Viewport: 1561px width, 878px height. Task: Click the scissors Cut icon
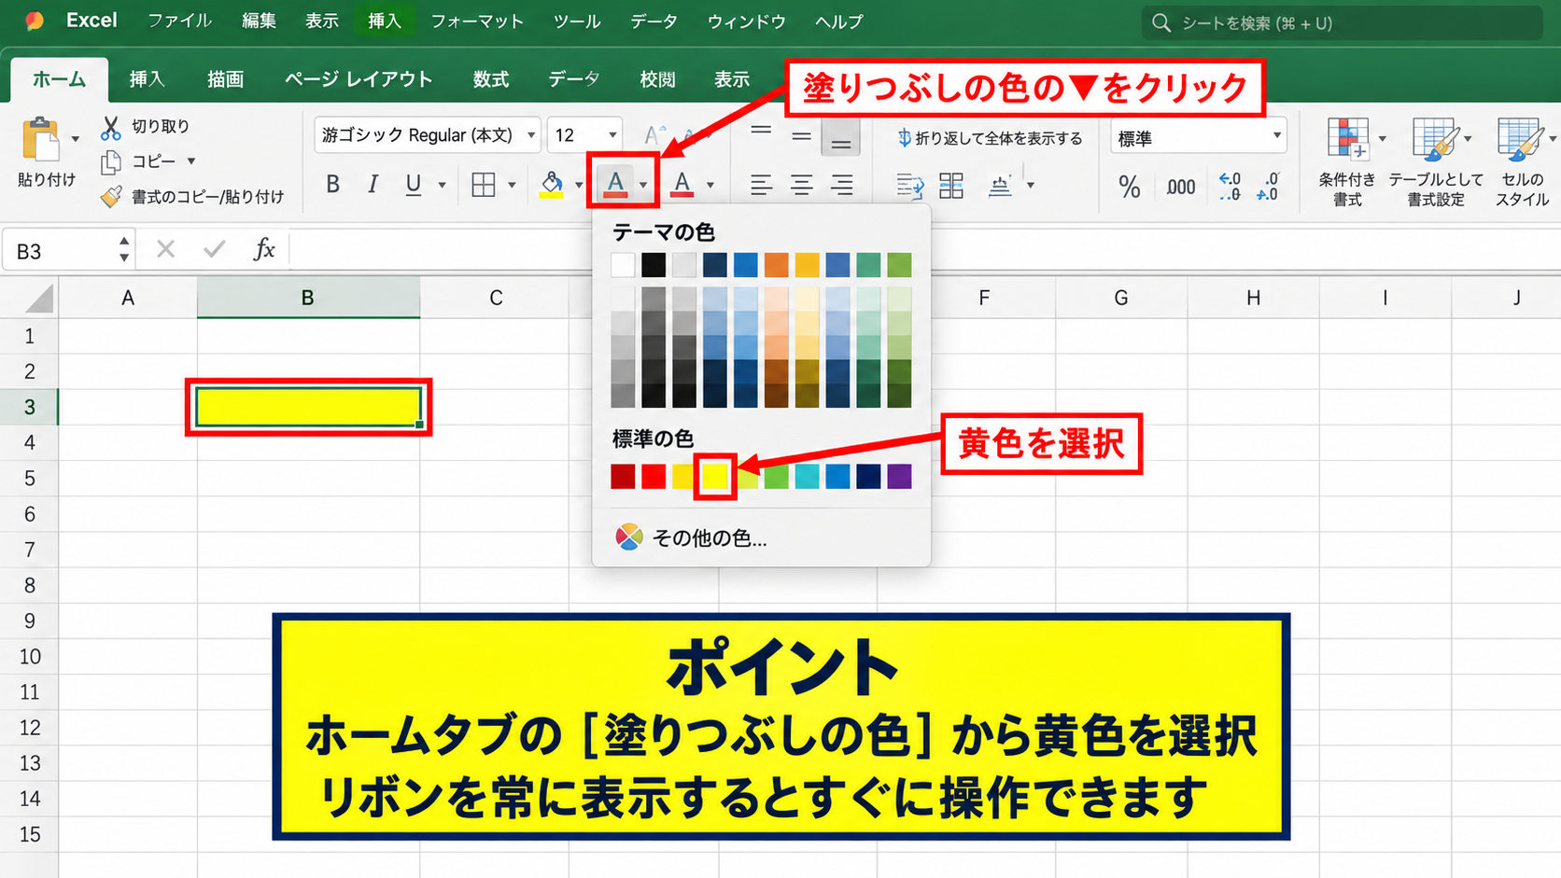pos(111,127)
